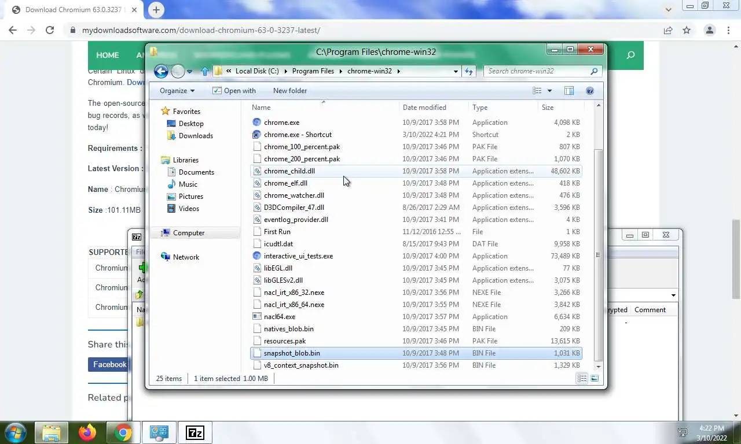Screen dimensions: 741x444
Task: Select v8_context_snapshot.bin file
Action: pyautogui.click(x=301, y=365)
